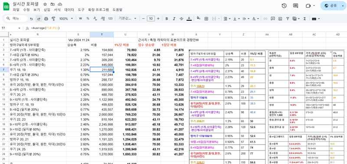The width and height of the screenshot is (347, 164).
Task: Open text rotation dropdown
Action: tap(255, 19)
